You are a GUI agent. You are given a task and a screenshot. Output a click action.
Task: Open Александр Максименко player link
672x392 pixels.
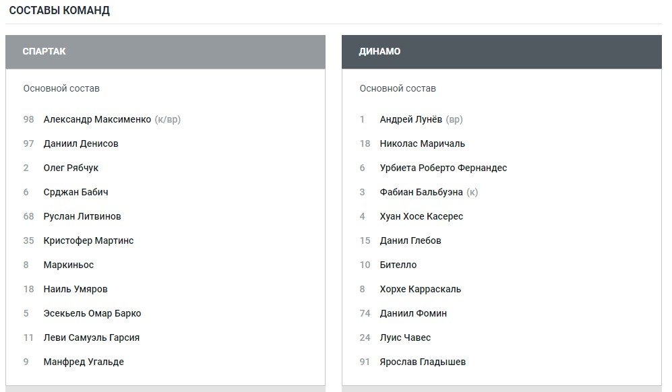pos(97,119)
